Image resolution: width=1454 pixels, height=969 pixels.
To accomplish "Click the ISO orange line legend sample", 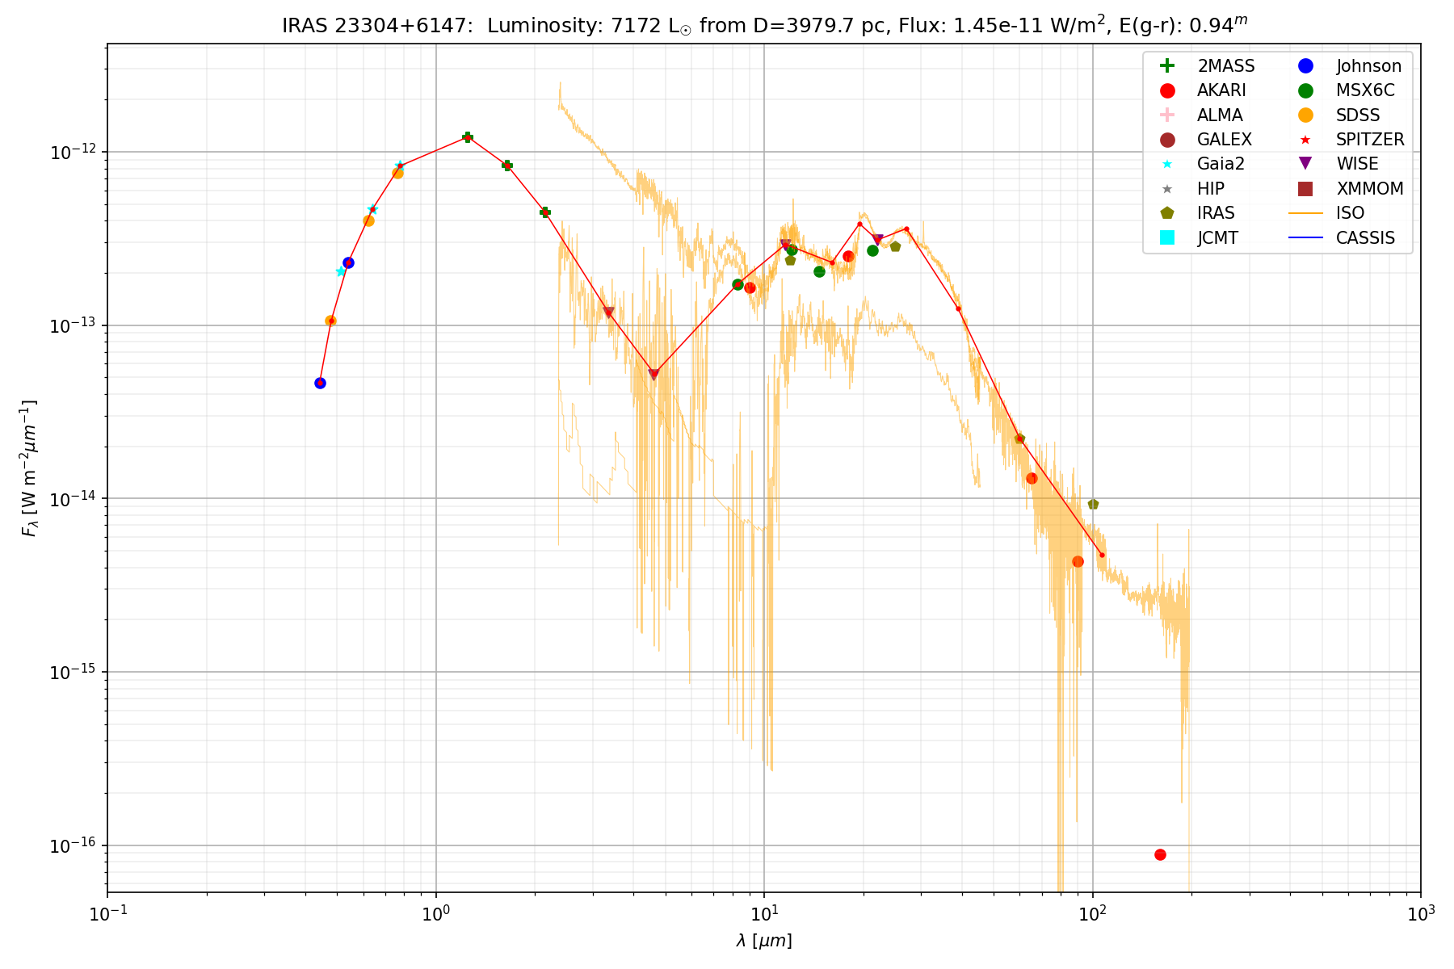I will pos(1305,213).
